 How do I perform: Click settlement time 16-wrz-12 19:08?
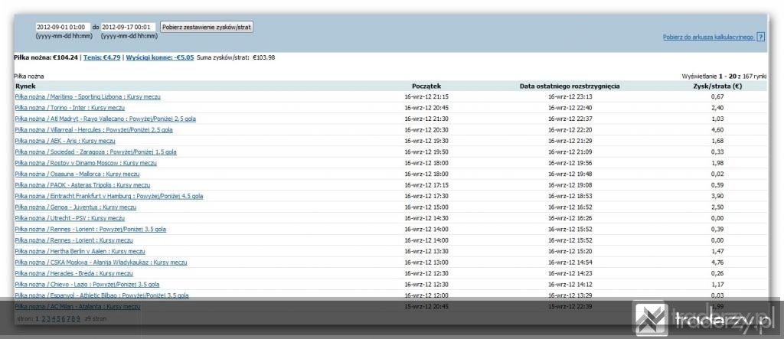pos(570,185)
